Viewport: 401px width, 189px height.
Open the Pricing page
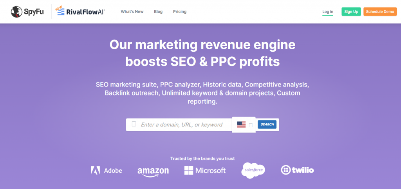180,11
